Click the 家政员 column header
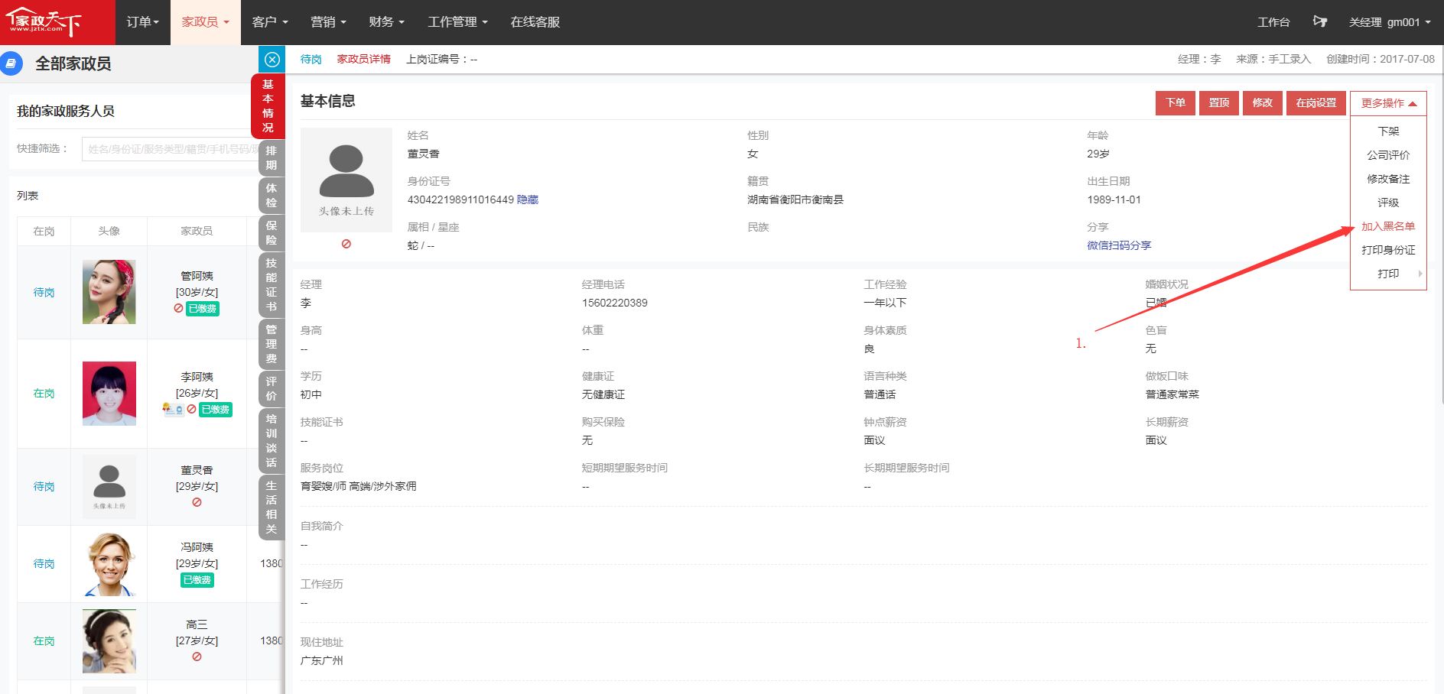The height and width of the screenshot is (694, 1444). pos(197,231)
